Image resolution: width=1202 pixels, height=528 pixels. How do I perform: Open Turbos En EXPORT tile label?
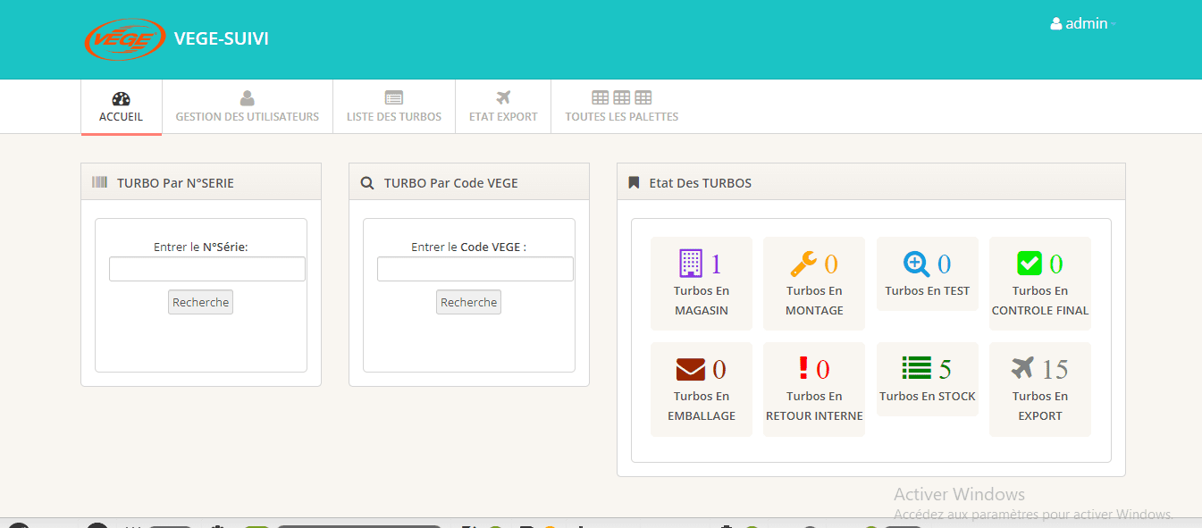click(1040, 406)
